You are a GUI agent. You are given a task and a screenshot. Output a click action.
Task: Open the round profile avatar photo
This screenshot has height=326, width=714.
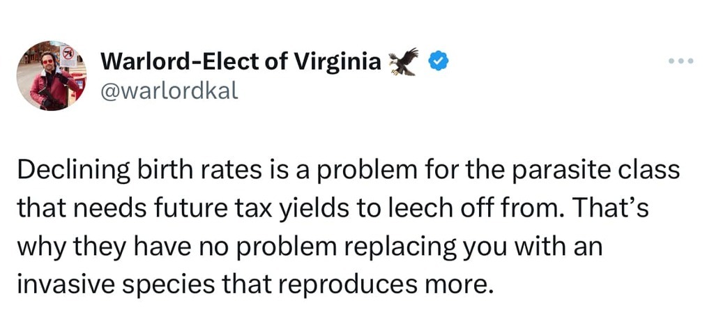[x=50, y=76]
